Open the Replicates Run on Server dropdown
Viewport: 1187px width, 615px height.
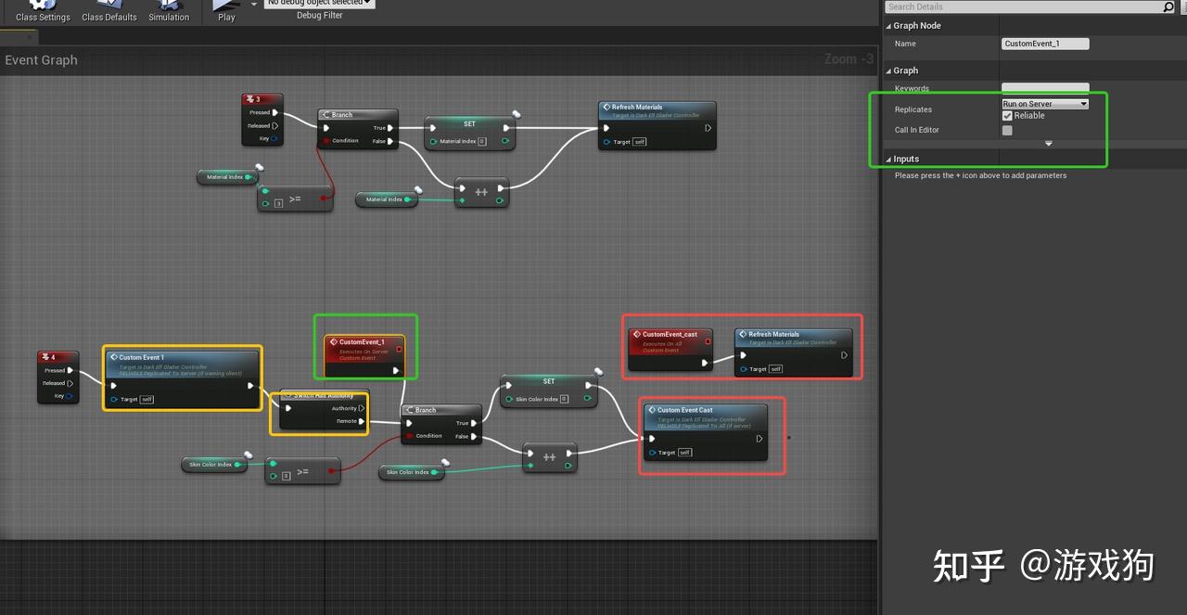[x=1045, y=104]
